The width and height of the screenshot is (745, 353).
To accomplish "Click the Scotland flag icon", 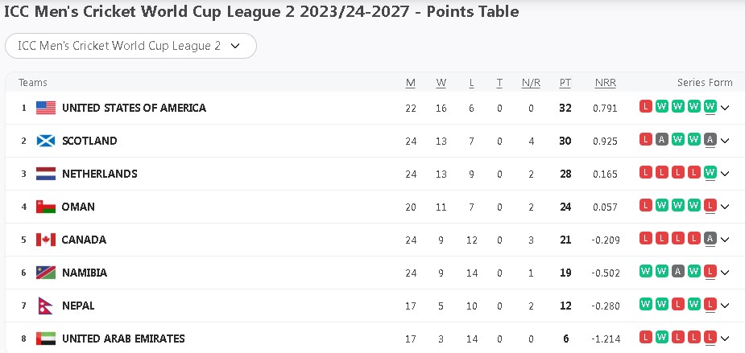I will (x=46, y=141).
